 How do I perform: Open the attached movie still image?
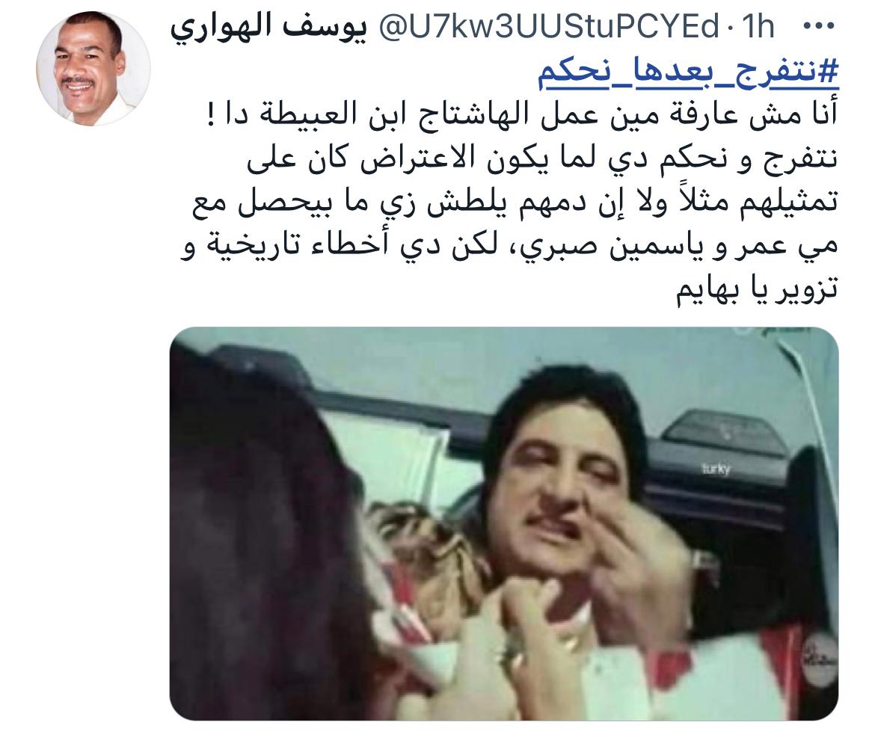pos(504,523)
